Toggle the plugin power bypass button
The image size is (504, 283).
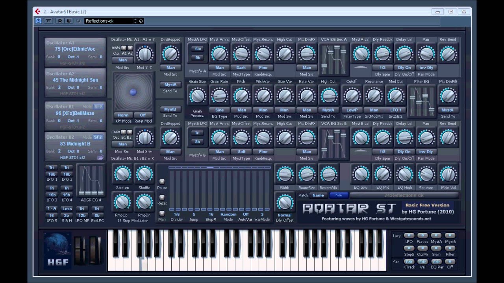point(38,21)
